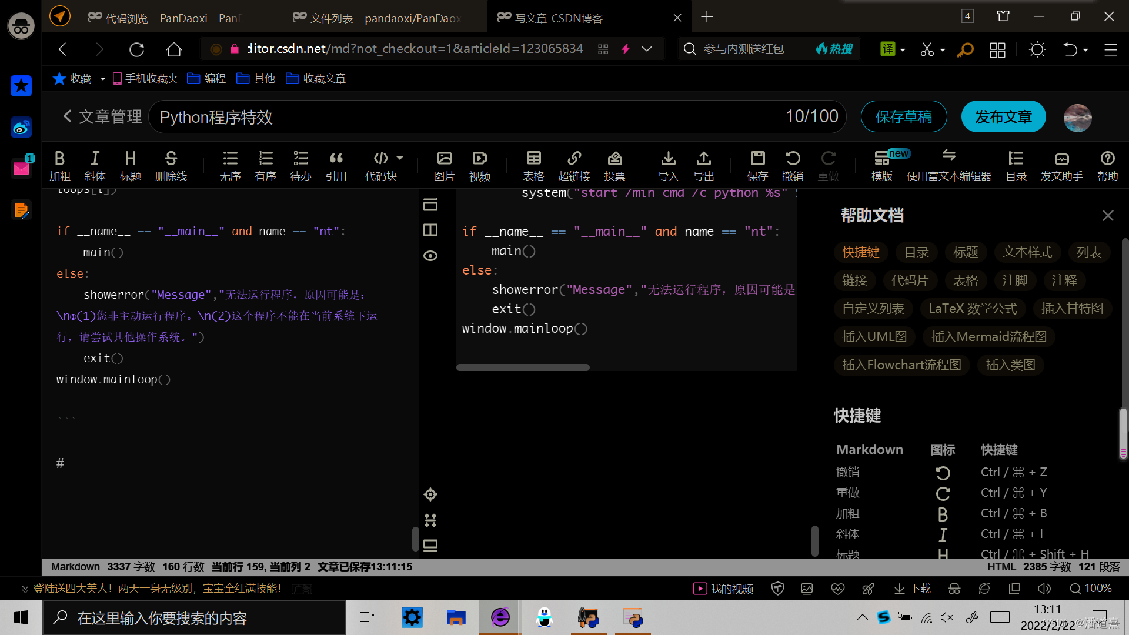This screenshot has width=1129, height=635.
Task: Select the 快捷键 help topic tag
Action: click(860, 252)
